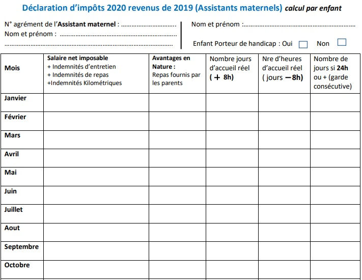Click Juin salaire net imposable cell

coord(96,195)
